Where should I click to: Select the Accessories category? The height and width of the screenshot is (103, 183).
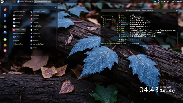click(x=18, y=15)
